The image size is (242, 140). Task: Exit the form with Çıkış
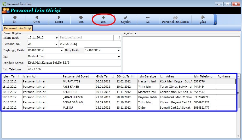pyautogui.click(x=203, y=20)
